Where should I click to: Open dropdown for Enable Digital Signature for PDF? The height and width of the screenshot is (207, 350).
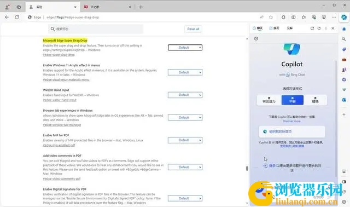pyautogui.click(x=185, y=198)
